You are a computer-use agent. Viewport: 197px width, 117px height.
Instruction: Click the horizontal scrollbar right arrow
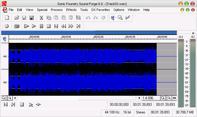coord(139,98)
